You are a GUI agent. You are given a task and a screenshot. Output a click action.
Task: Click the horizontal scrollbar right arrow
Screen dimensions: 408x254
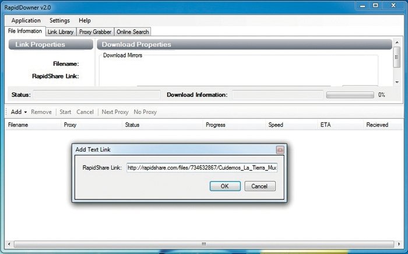[x=399, y=244]
